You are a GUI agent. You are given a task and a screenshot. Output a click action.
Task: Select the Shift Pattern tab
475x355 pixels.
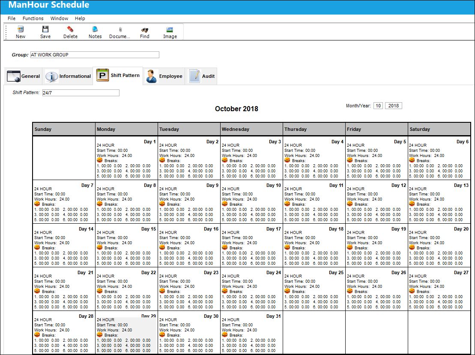click(118, 75)
